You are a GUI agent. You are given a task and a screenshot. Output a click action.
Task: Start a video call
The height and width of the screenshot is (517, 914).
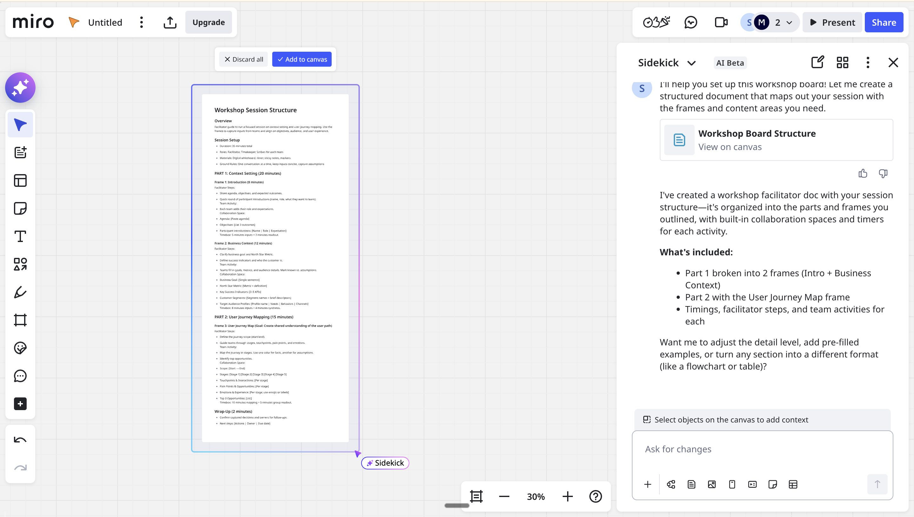pyautogui.click(x=721, y=23)
